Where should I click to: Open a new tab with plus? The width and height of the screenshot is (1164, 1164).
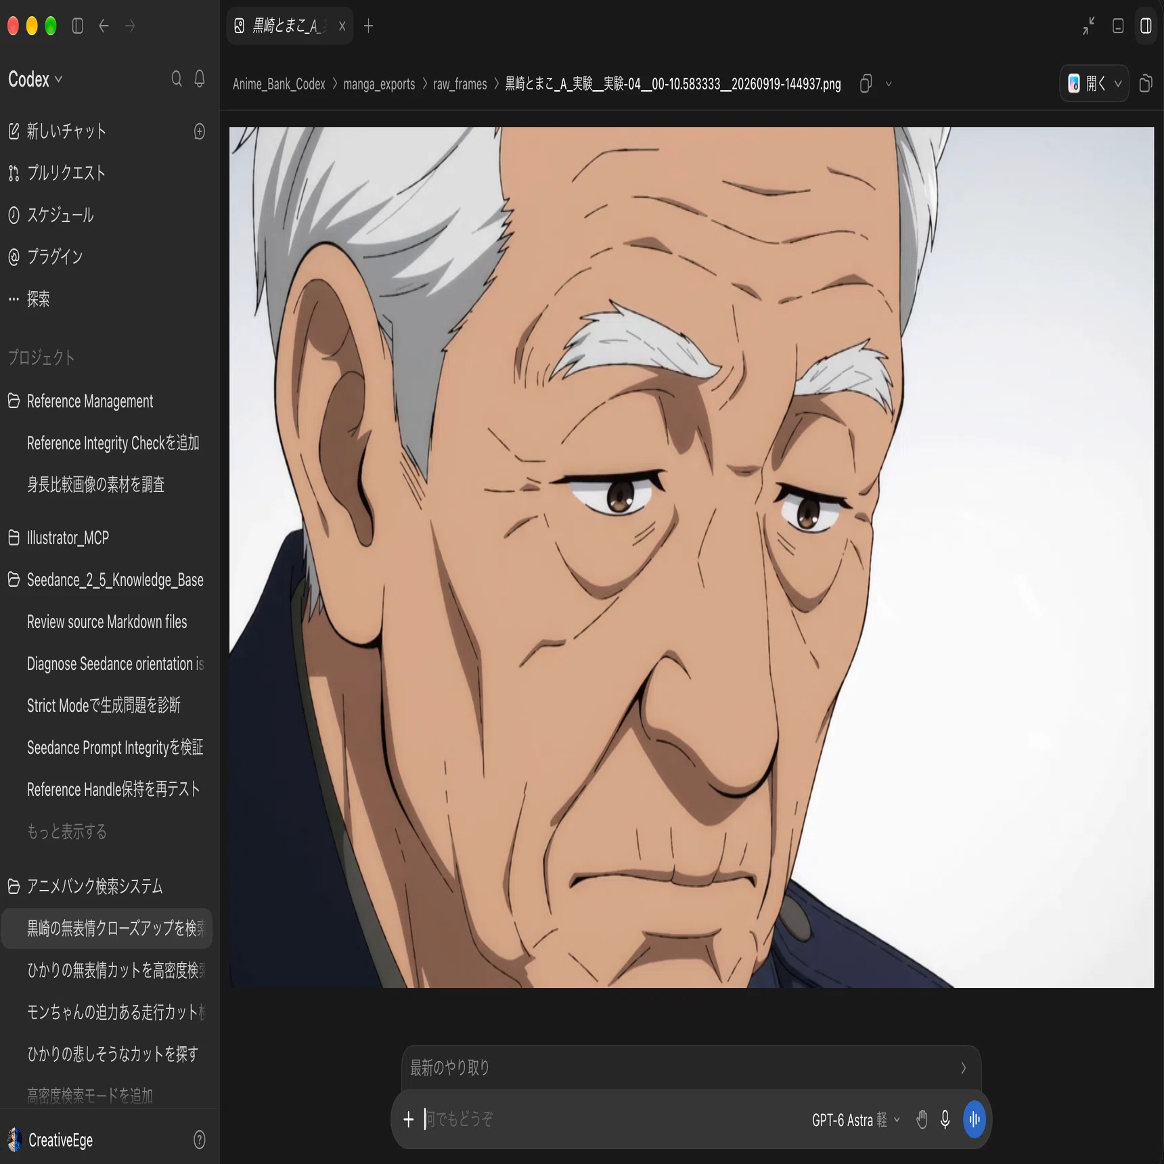[368, 26]
